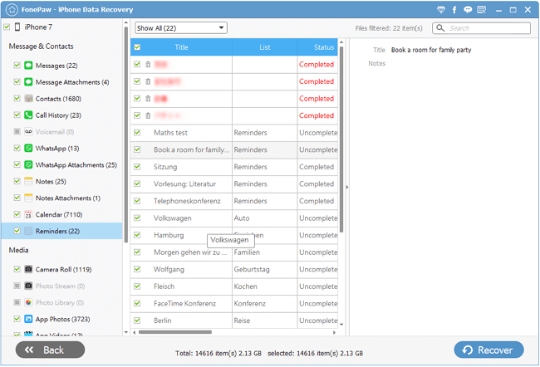540x367 pixels.
Task: Select the Vorlesung: Literatur row
Action: (x=233, y=183)
